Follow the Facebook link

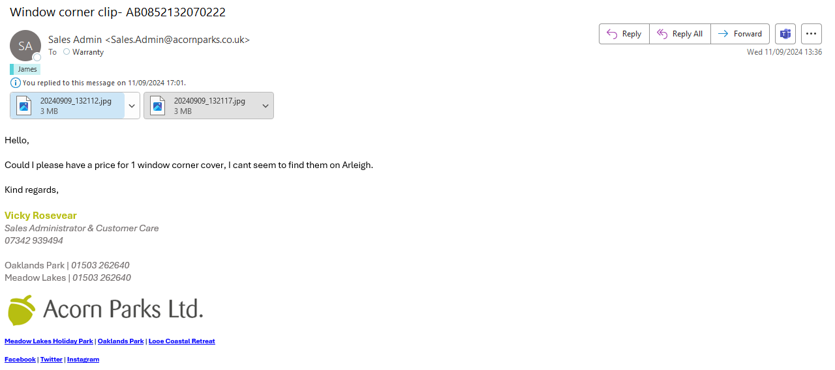[20, 360]
